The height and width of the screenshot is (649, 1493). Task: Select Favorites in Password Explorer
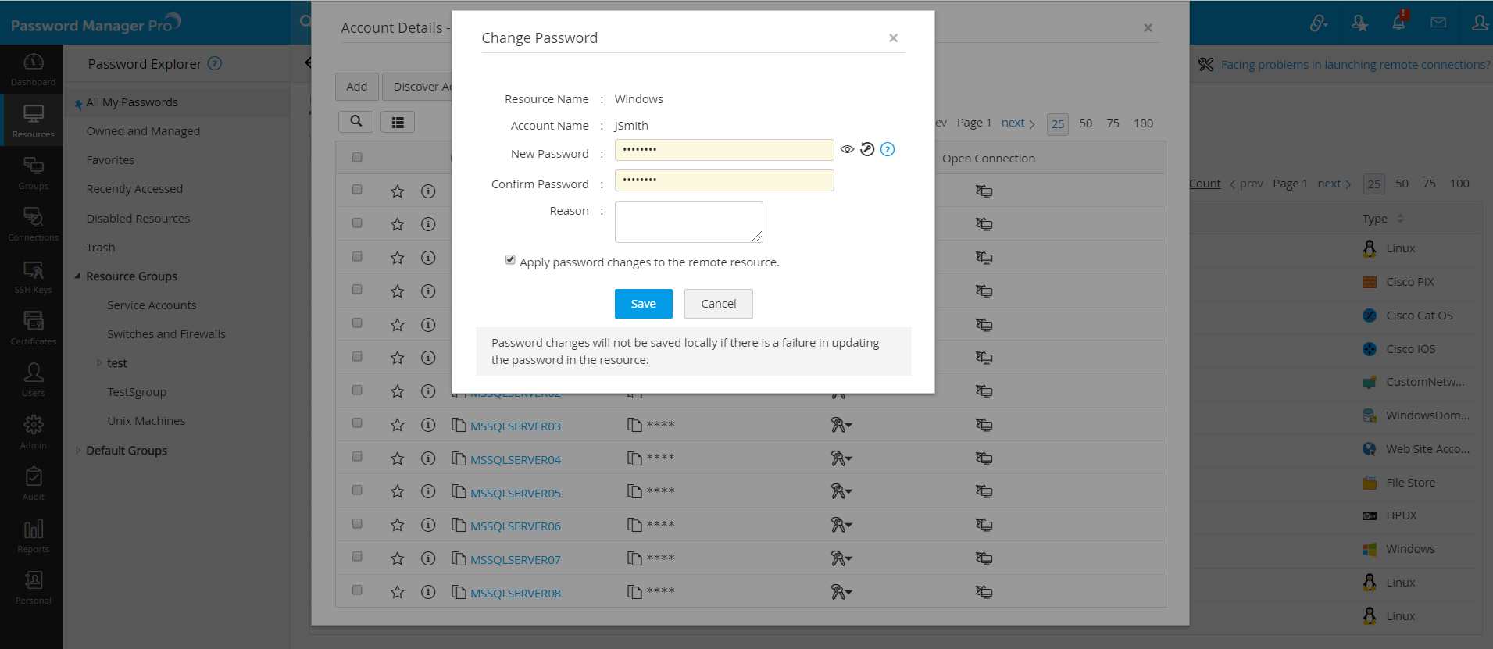[x=110, y=160]
